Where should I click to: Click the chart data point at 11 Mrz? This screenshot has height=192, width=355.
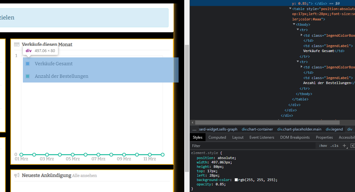[x=150, y=155]
